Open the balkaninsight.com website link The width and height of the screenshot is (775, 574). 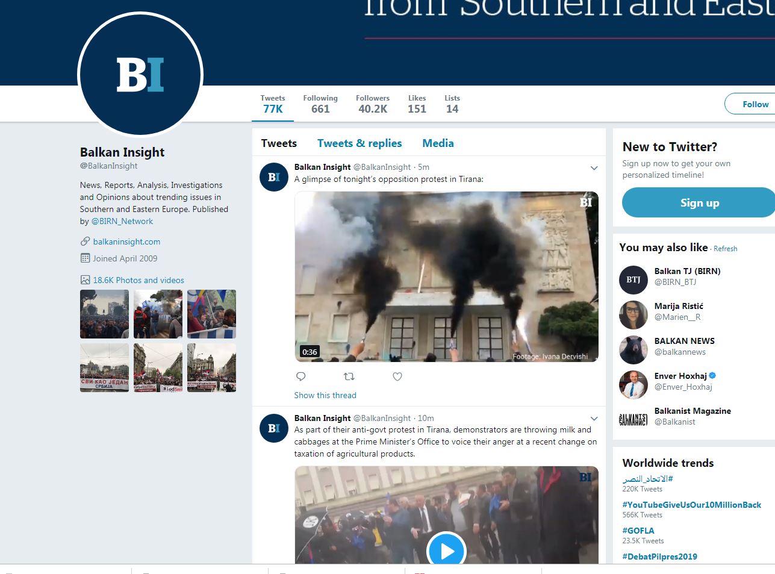[126, 242]
